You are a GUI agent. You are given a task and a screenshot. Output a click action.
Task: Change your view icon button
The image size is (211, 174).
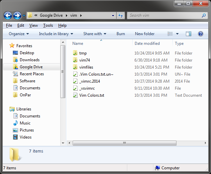pyautogui.click(x=170, y=34)
